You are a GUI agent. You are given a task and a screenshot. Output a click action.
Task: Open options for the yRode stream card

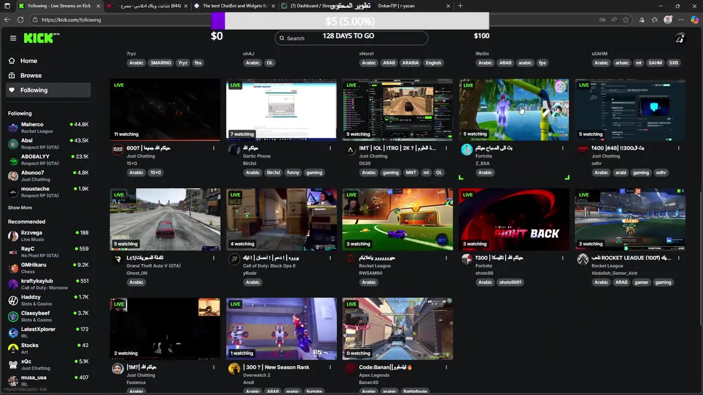330,258
